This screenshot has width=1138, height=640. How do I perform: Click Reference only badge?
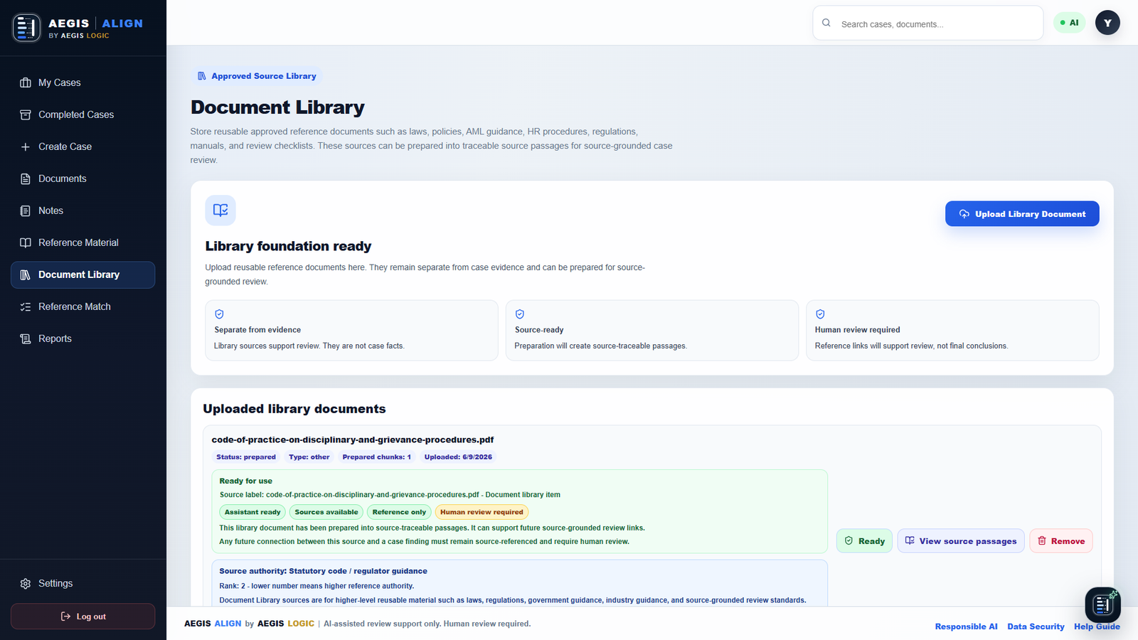point(399,512)
